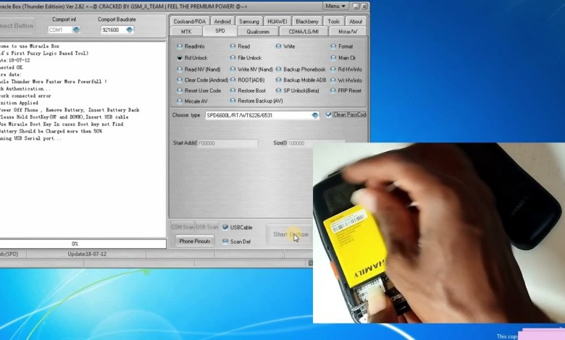Toggle the USBCable checkbox

coord(226,227)
